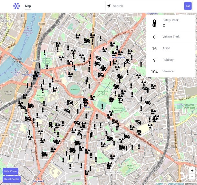Select car marker next to A202 shield
Image resolution: width=197 pixels, height=185 pixels.
coord(115,121)
